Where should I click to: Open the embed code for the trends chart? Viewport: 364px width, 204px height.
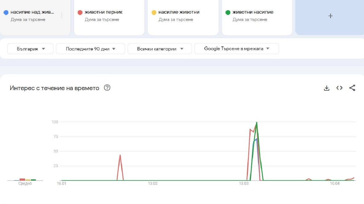[339, 88]
